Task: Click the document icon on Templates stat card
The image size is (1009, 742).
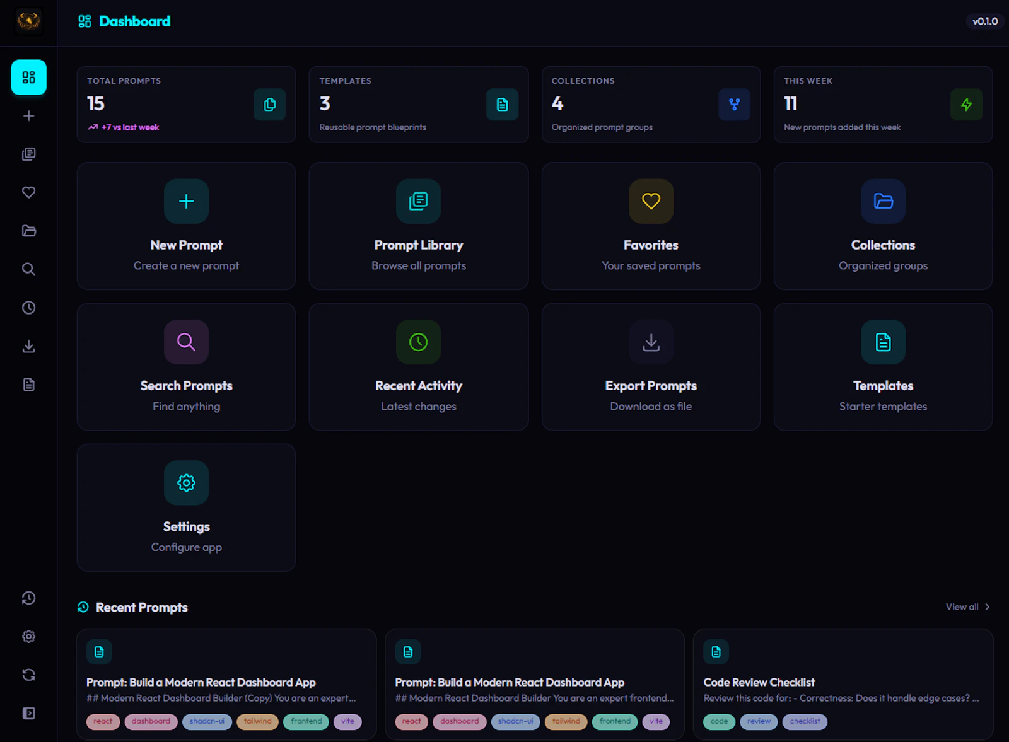Action: click(x=503, y=105)
